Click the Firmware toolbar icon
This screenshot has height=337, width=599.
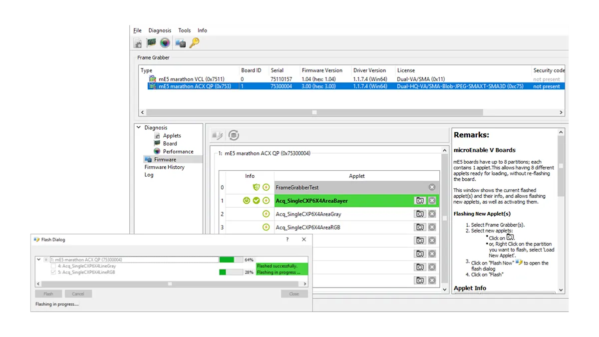click(x=180, y=43)
